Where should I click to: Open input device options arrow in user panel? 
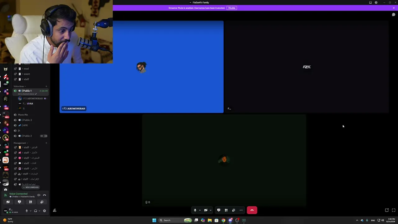click(30, 211)
